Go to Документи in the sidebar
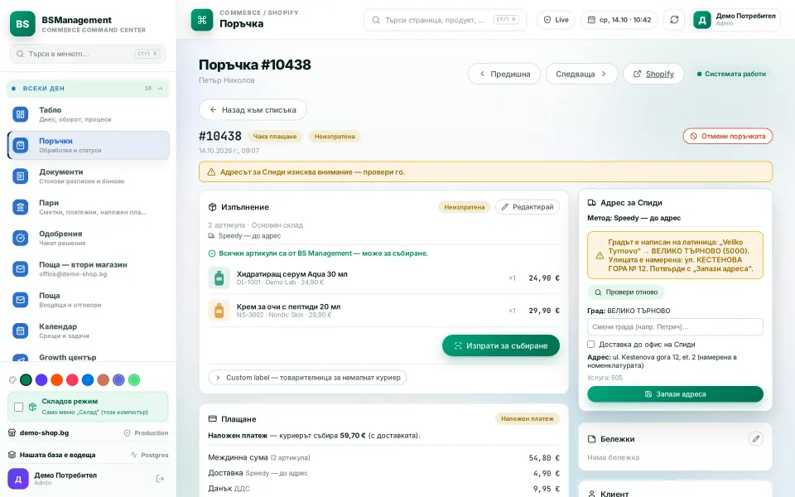The width and height of the screenshot is (795, 497). click(89, 176)
